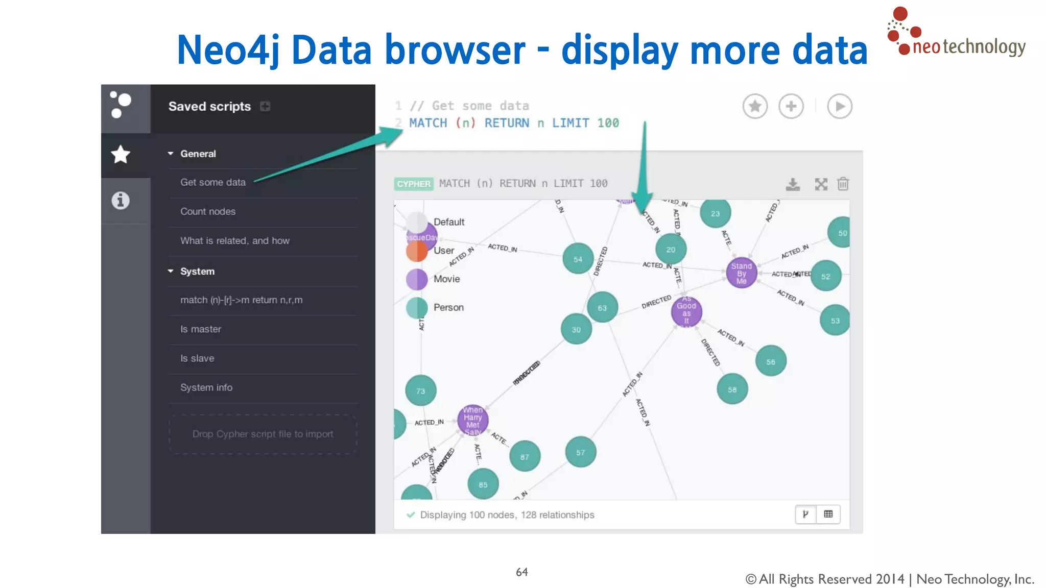
Task: Click the Neo4j logo icon
Action: tap(121, 105)
